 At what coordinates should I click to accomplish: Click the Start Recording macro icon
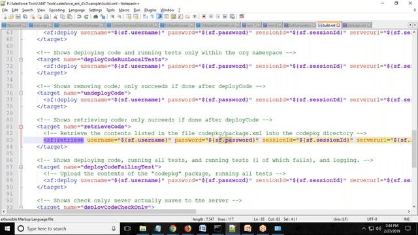pos(204,16)
